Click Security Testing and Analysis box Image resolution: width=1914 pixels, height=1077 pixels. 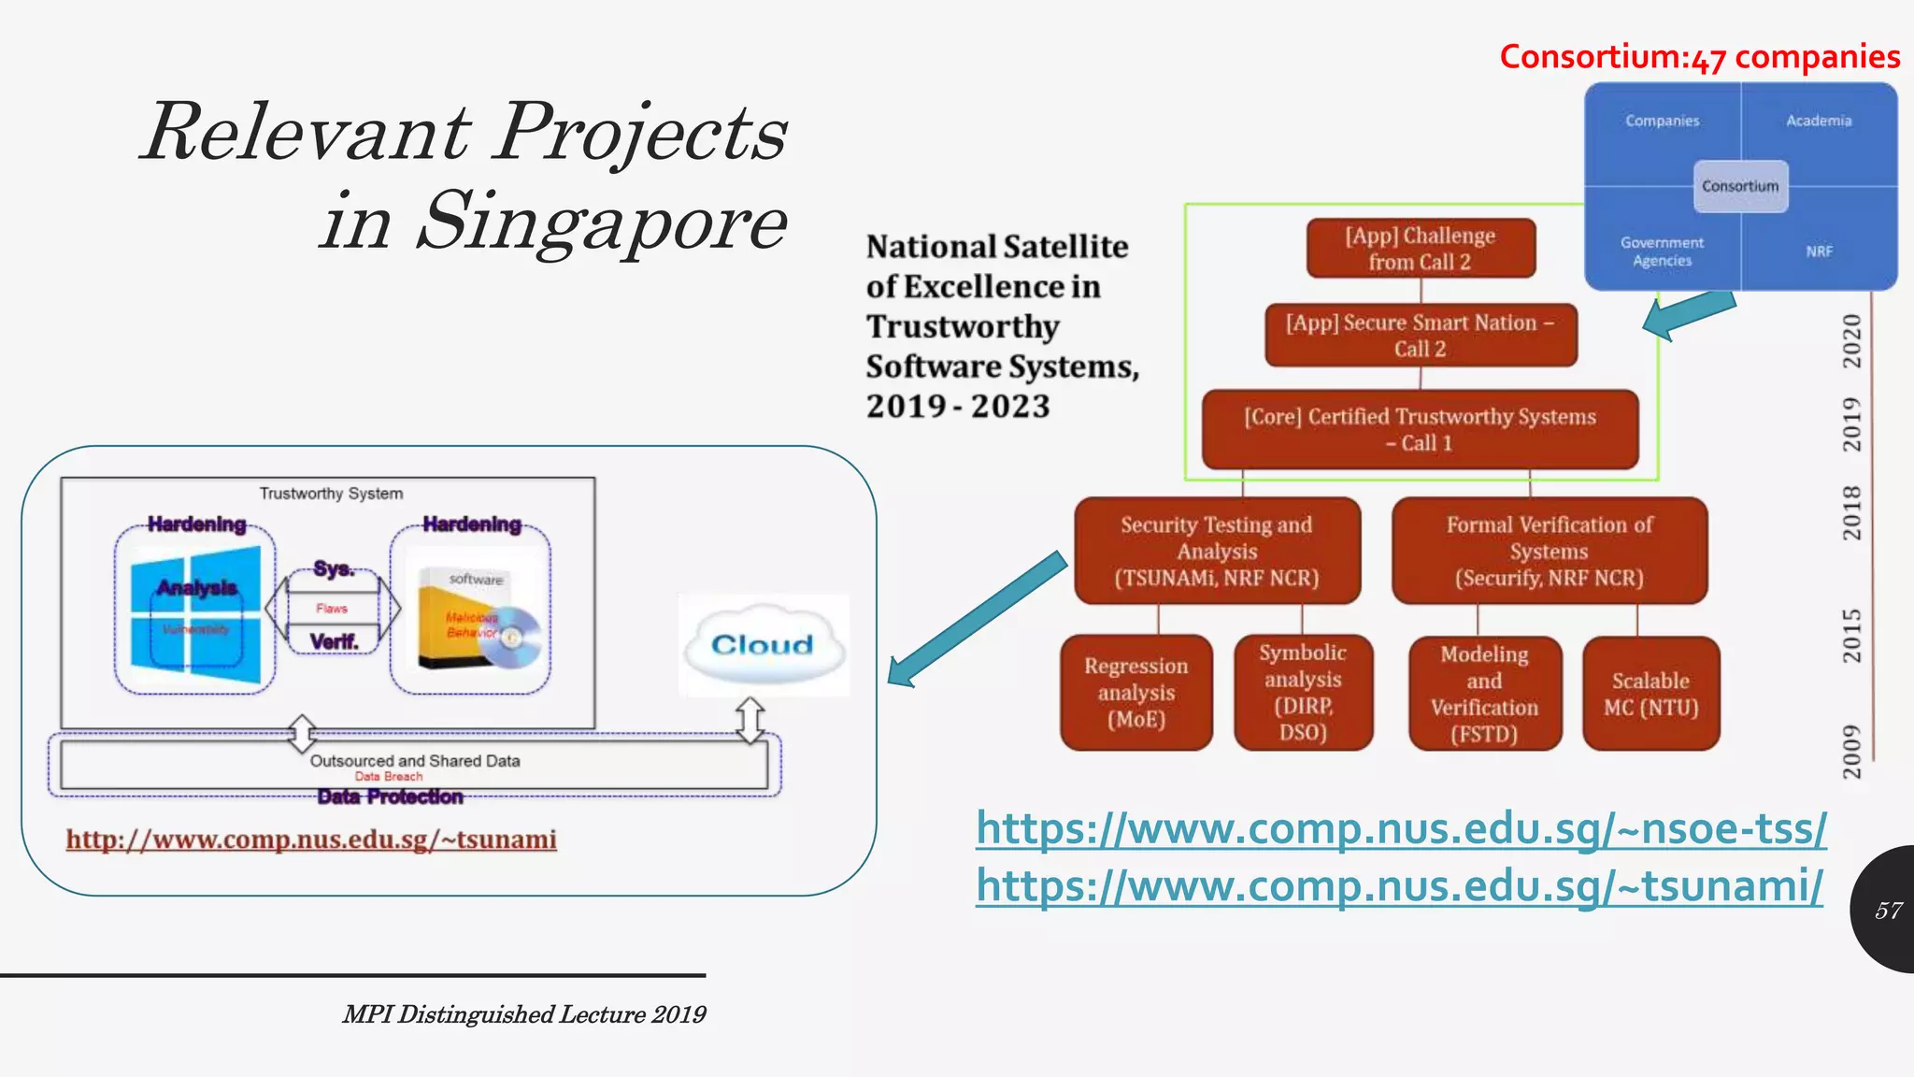1216,551
